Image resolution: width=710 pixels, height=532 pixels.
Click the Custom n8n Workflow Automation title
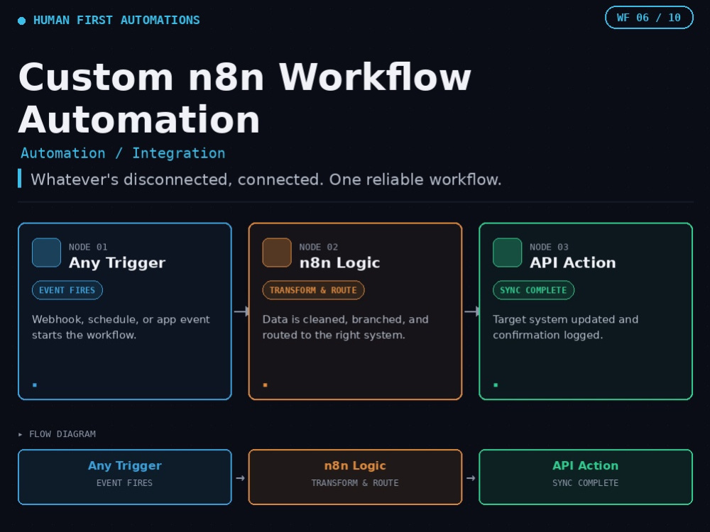(x=244, y=98)
